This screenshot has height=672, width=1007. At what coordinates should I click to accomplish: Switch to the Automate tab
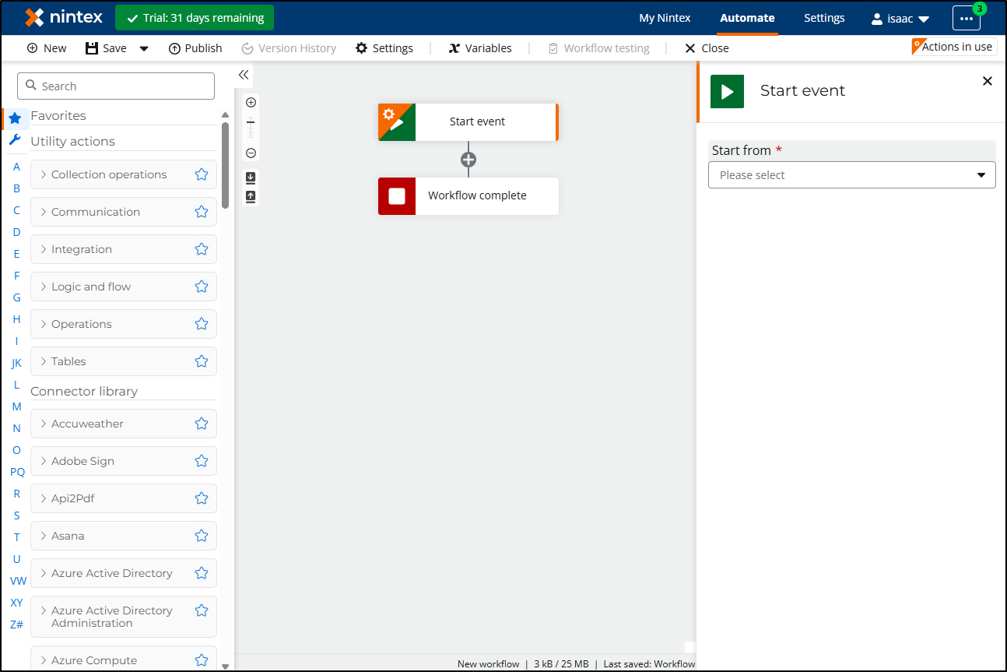(747, 18)
